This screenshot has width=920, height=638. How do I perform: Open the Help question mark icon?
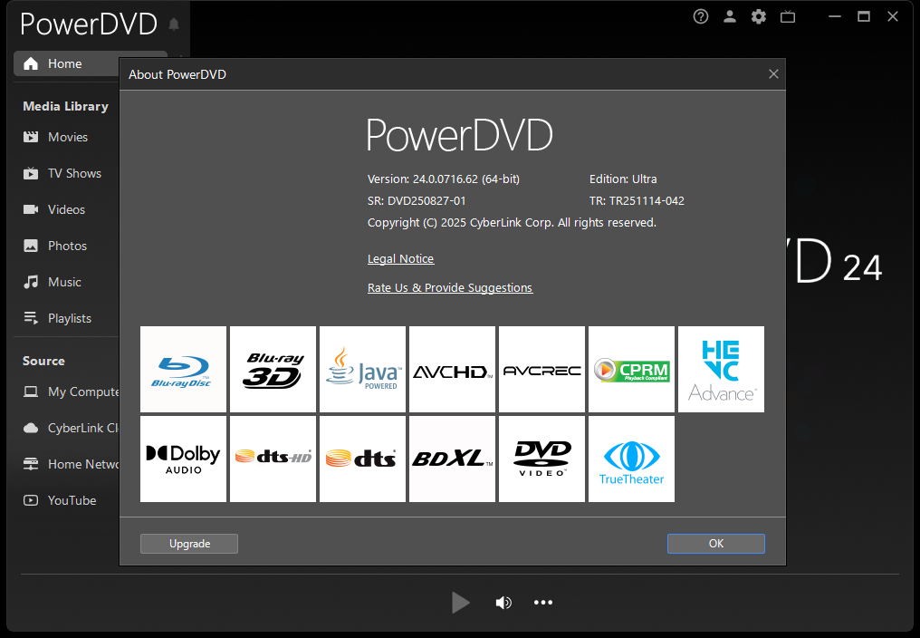pos(701,16)
